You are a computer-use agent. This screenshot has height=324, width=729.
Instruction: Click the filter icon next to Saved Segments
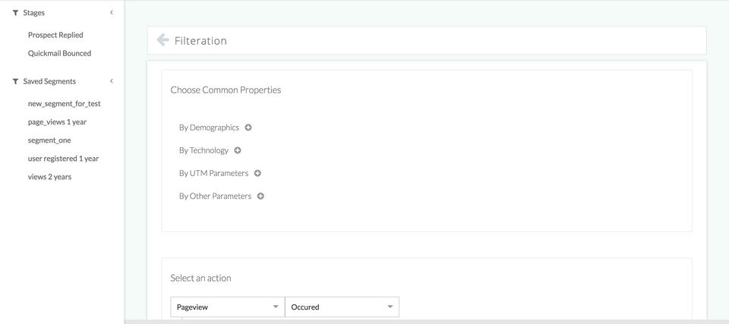15,81
